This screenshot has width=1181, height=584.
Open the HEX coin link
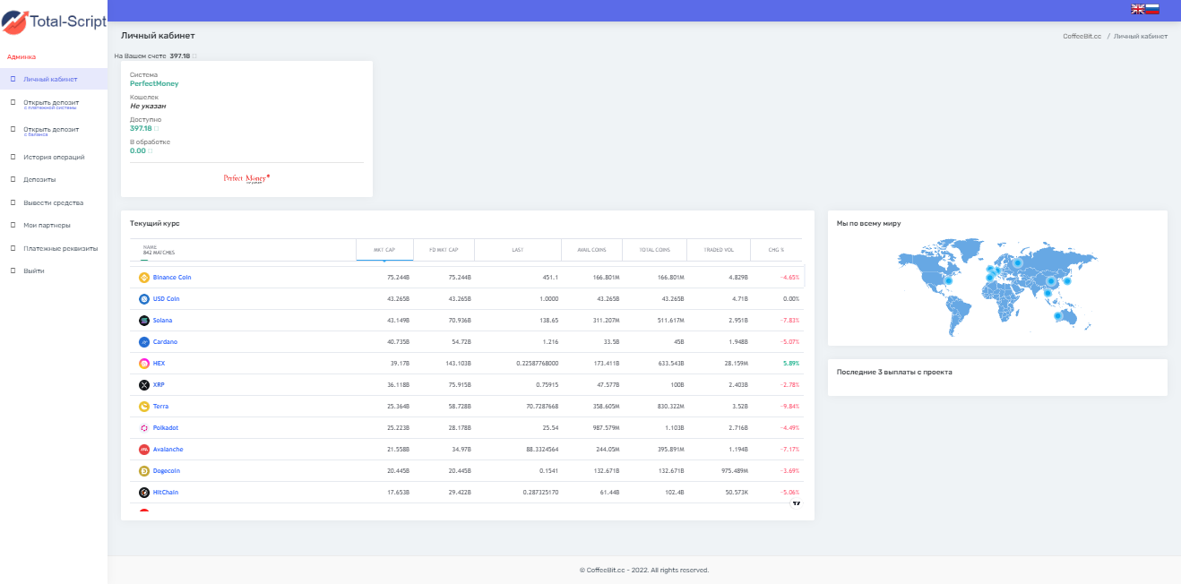(x=159, y=364)
